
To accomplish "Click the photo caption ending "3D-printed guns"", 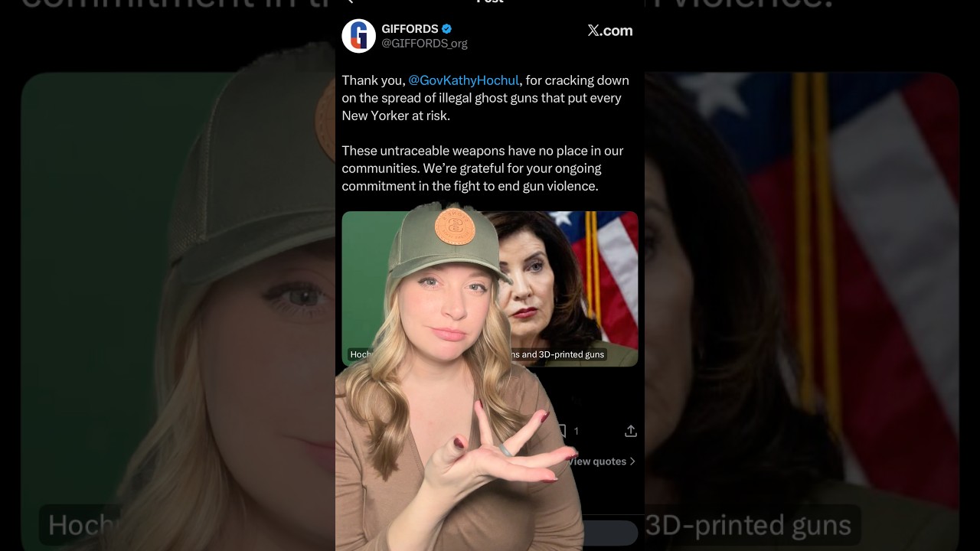I will coord(478,354).
